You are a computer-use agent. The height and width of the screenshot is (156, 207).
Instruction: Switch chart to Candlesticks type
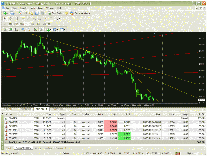11,29
